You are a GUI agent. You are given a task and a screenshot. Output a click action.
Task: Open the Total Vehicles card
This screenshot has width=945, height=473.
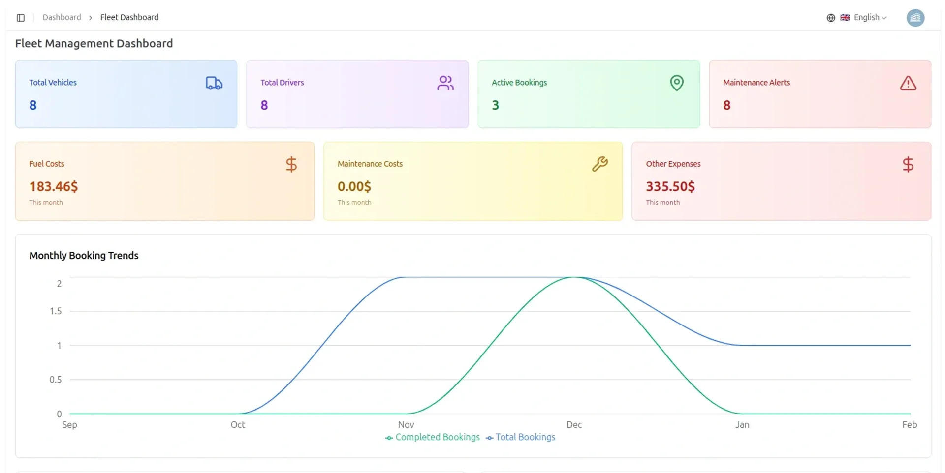coord(126,94)
